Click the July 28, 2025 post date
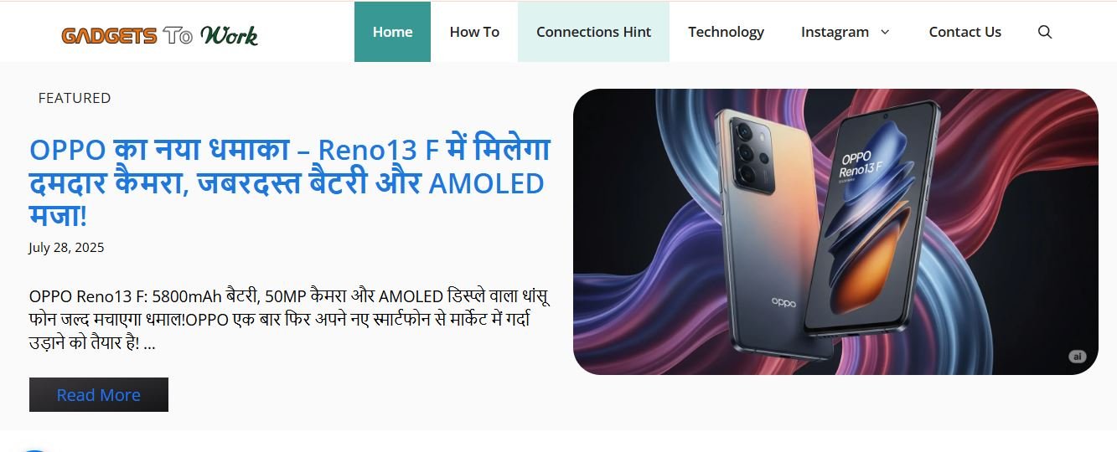The height and width of the screenshot is (452, 1117). 66,248
